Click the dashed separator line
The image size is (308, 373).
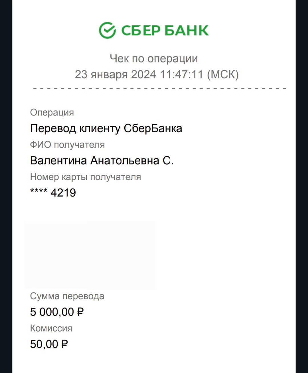pos(160,88)
